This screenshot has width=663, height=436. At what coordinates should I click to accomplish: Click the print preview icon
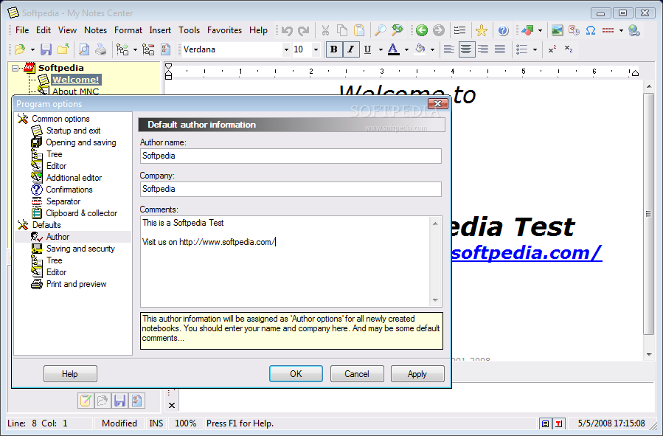(84, 49)
